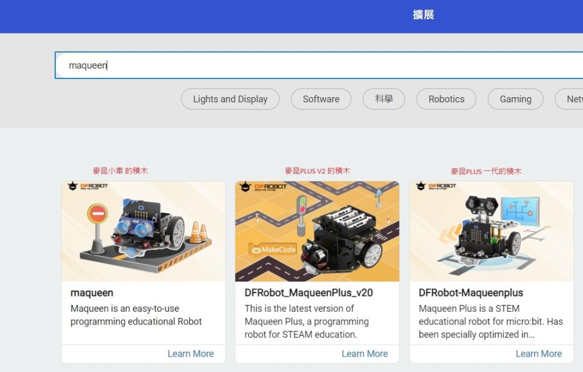Click MakeCode badge on MaqueenPlus v20 image
The width and height of the screenshot is (583, 372).
tap(273, 250)
